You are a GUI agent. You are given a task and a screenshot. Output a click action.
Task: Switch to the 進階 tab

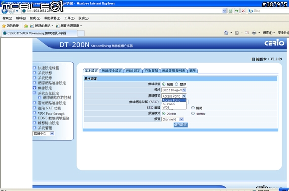point(192,71)
